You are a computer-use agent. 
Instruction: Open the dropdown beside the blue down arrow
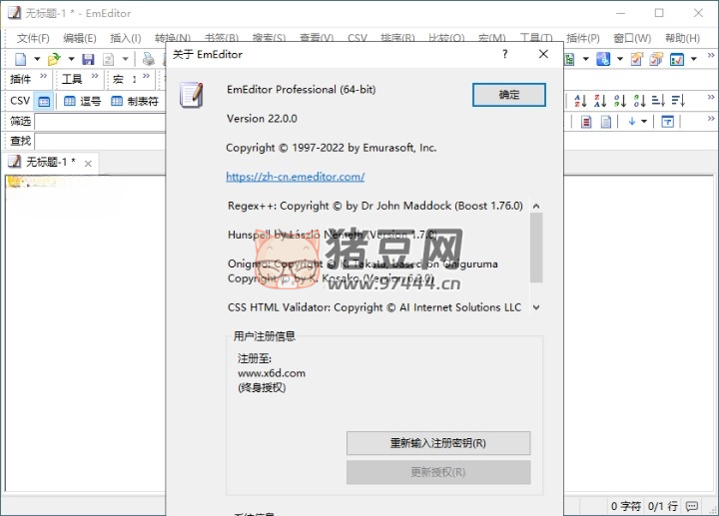[x=644, y=122]
